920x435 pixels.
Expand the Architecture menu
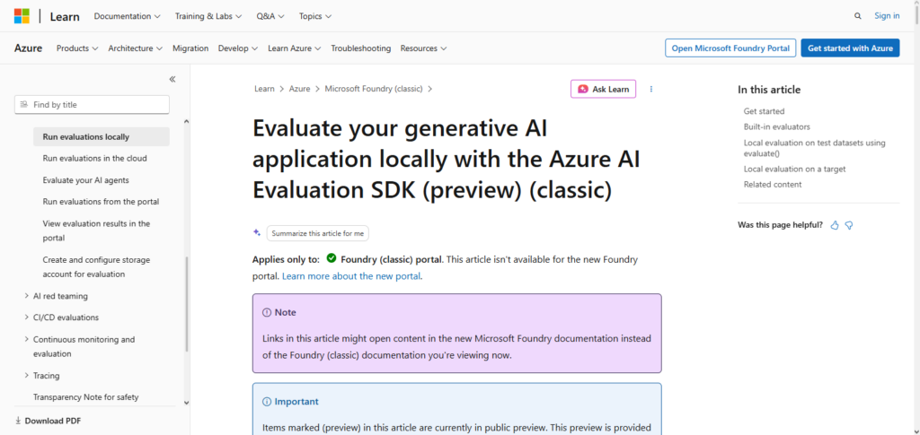[x=136, y=48]
